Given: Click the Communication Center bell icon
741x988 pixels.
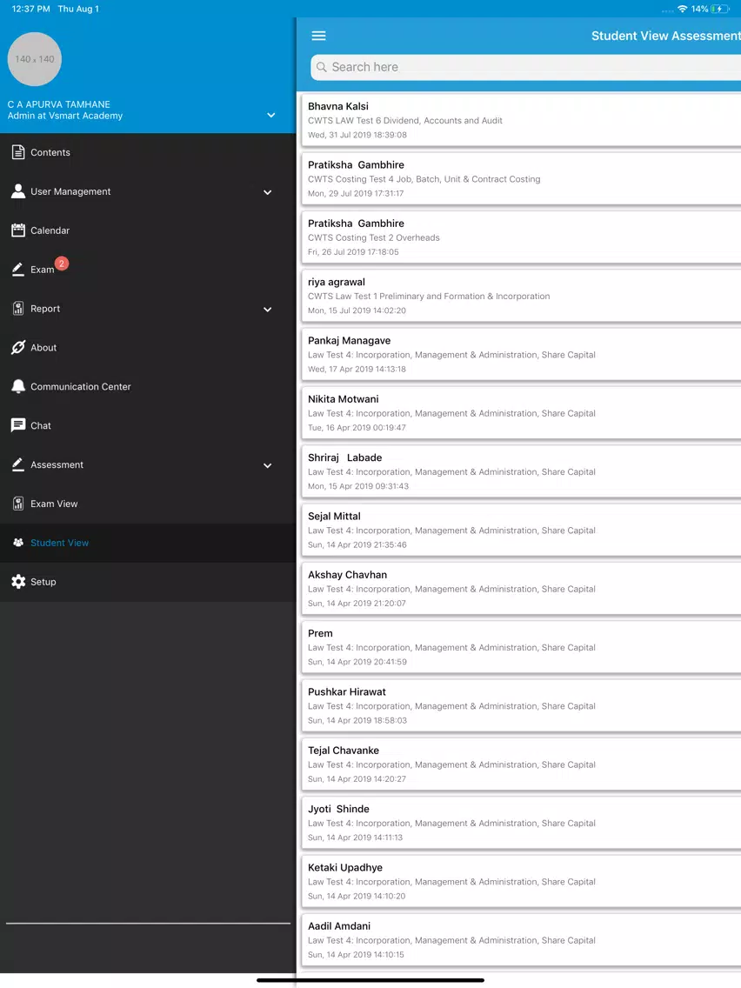Looking at the screenshot, I should (x=18, y=386).
